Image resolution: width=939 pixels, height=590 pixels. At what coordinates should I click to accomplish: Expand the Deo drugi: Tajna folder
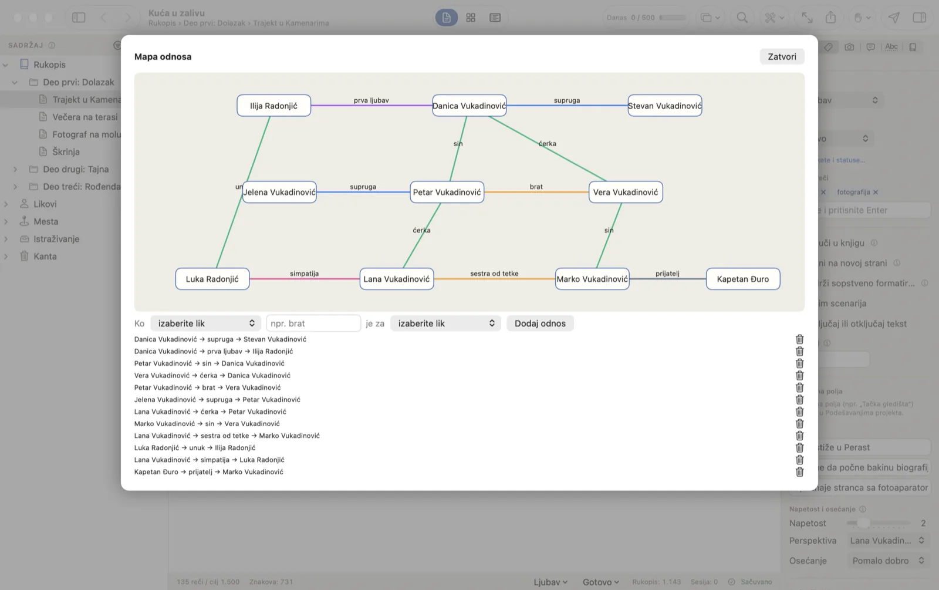pos(15,169)
